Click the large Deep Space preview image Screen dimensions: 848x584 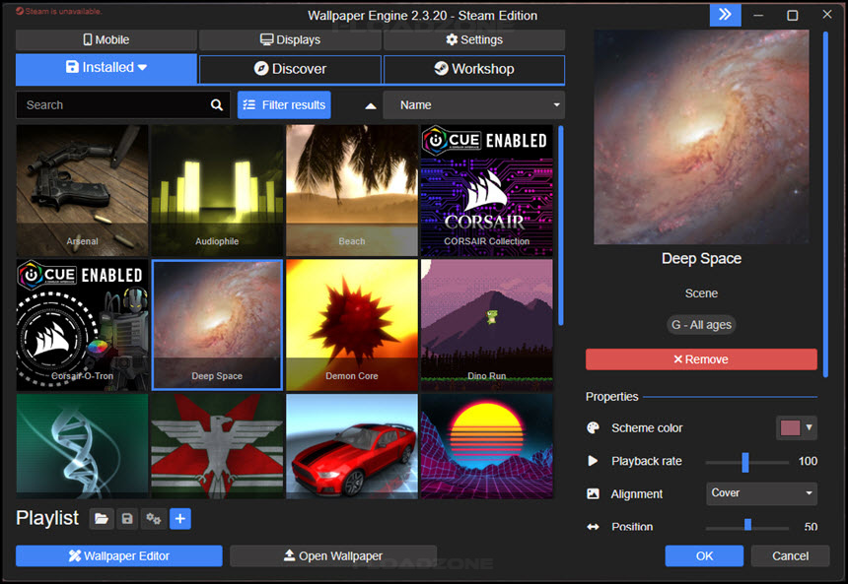coord(701,137)
